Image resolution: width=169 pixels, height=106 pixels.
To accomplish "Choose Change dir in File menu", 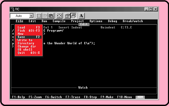I will click(x=29, y=46).
